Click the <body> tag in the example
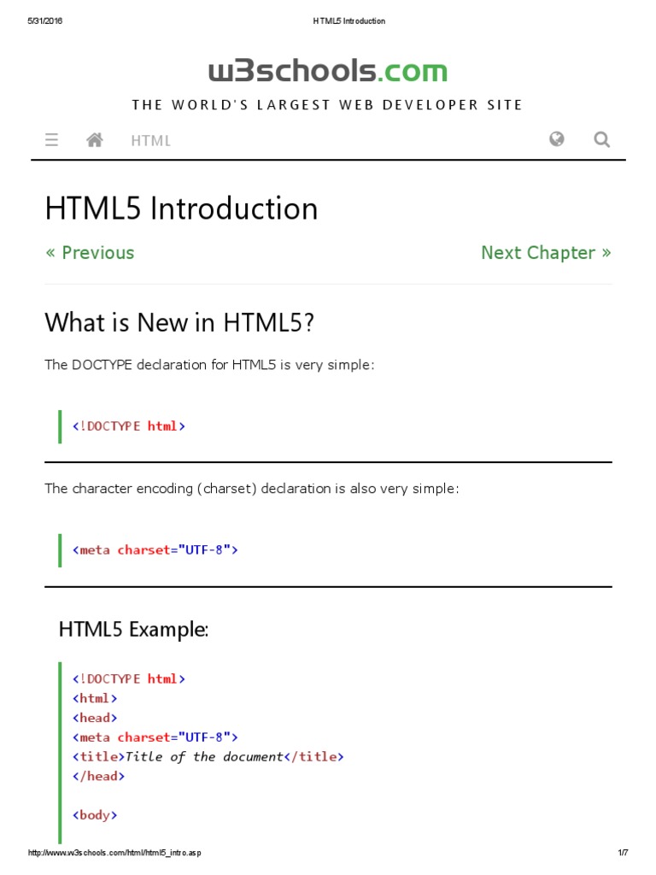 click(x=95, y=815)
